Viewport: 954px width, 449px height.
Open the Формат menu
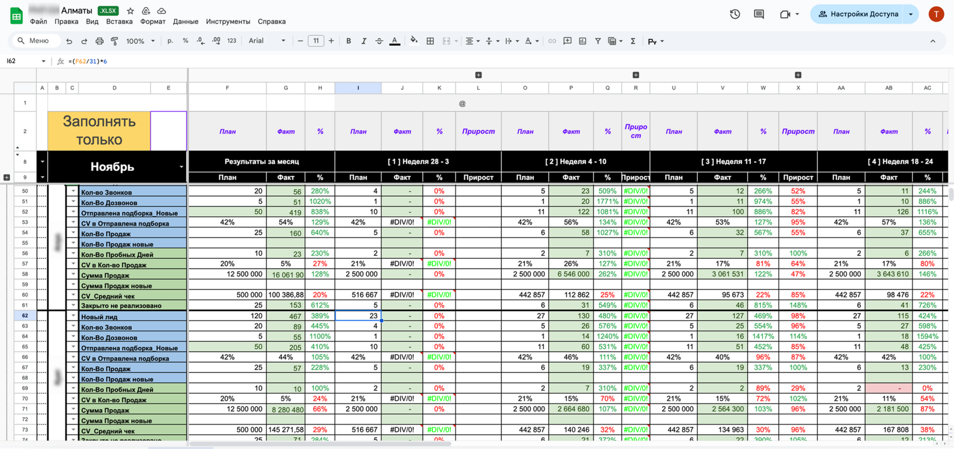[153, 22]
